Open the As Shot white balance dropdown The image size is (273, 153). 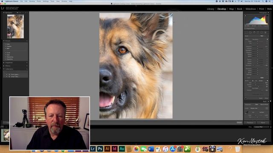click(x=262, y=112)
